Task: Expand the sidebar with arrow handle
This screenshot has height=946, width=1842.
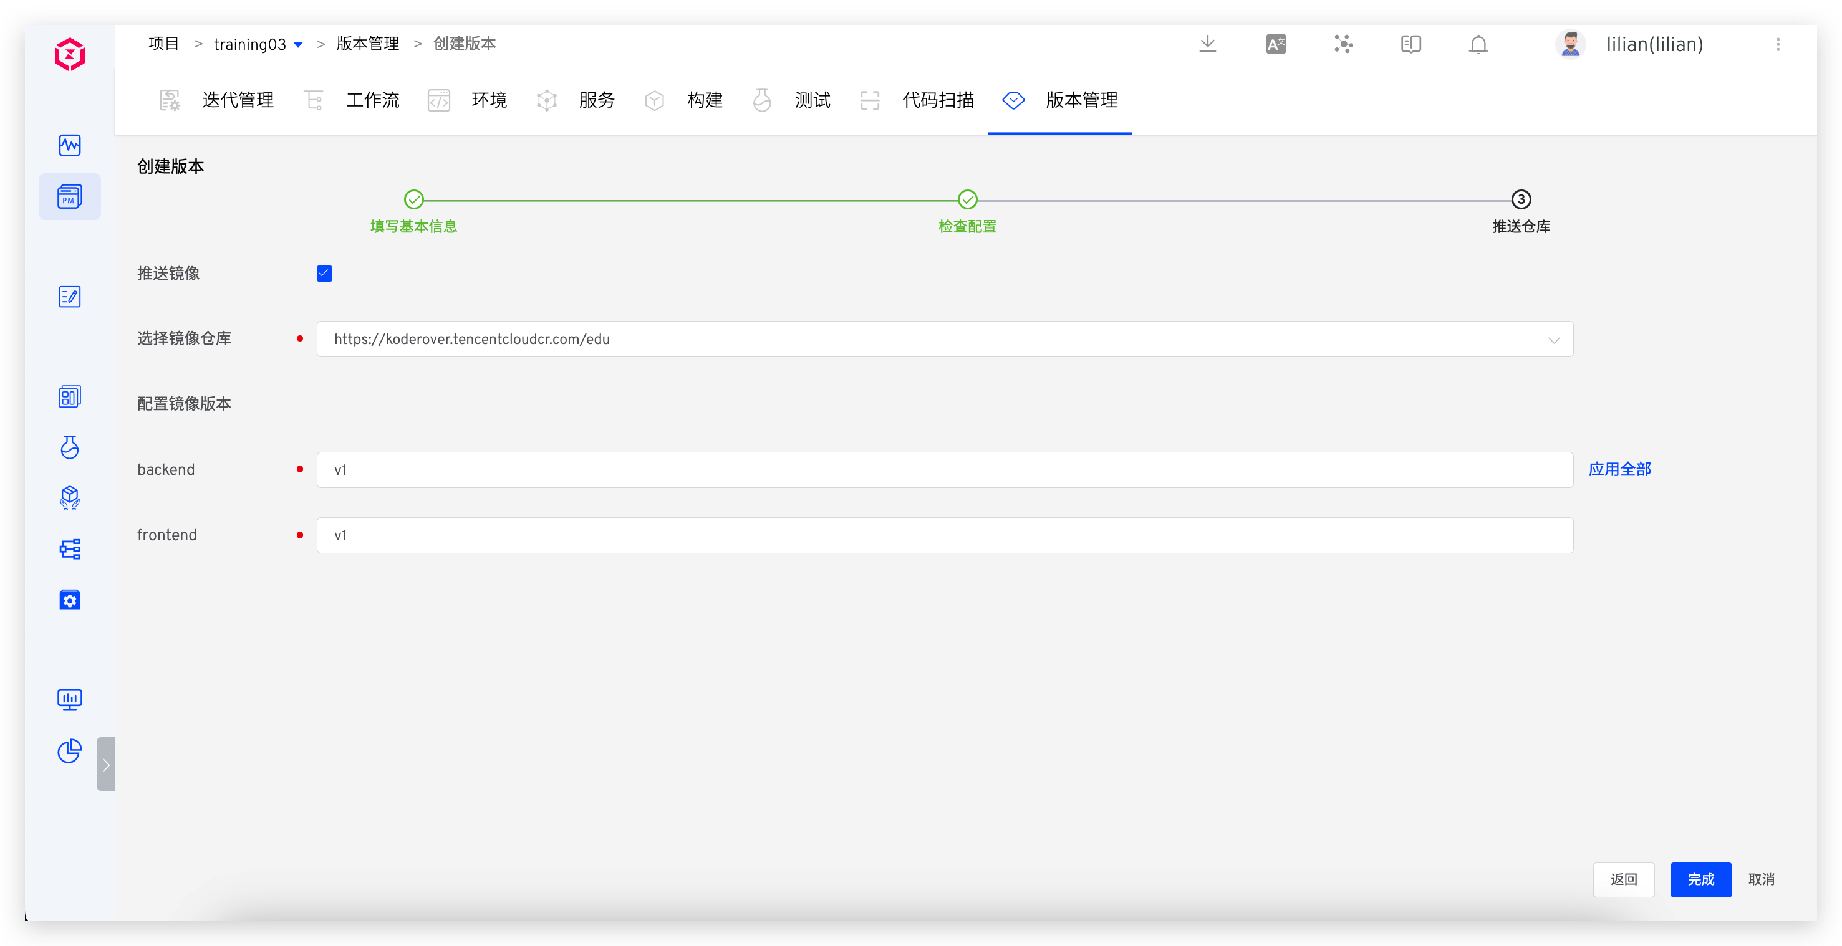Action: tap(105, 764)
